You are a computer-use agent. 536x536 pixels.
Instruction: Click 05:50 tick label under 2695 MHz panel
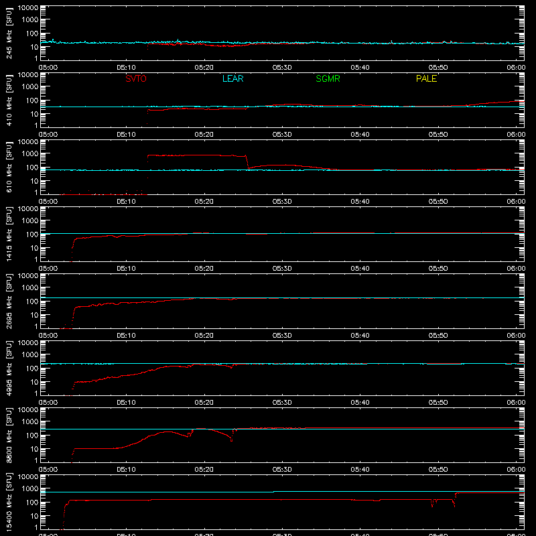coord(438,336)
